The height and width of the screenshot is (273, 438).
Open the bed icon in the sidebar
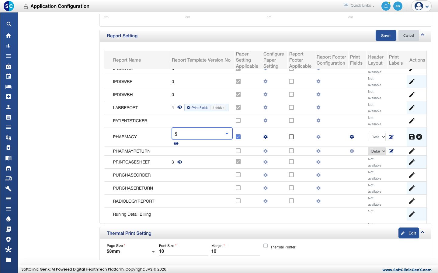pos(9,86)
